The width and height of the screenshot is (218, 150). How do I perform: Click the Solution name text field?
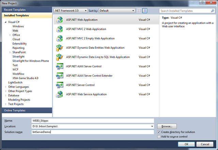pos(92,132)
